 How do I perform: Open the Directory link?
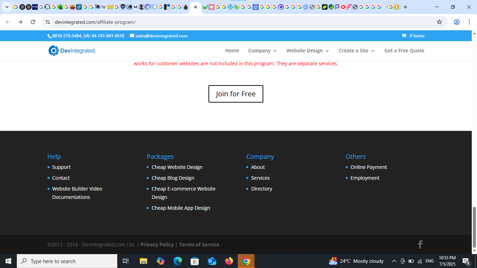(x=262, y=189)
